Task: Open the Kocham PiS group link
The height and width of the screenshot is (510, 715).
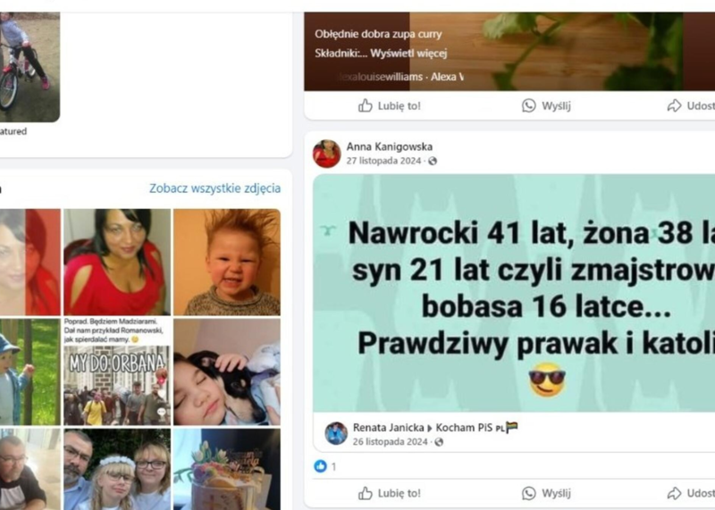Action: [x=464, y=428]
